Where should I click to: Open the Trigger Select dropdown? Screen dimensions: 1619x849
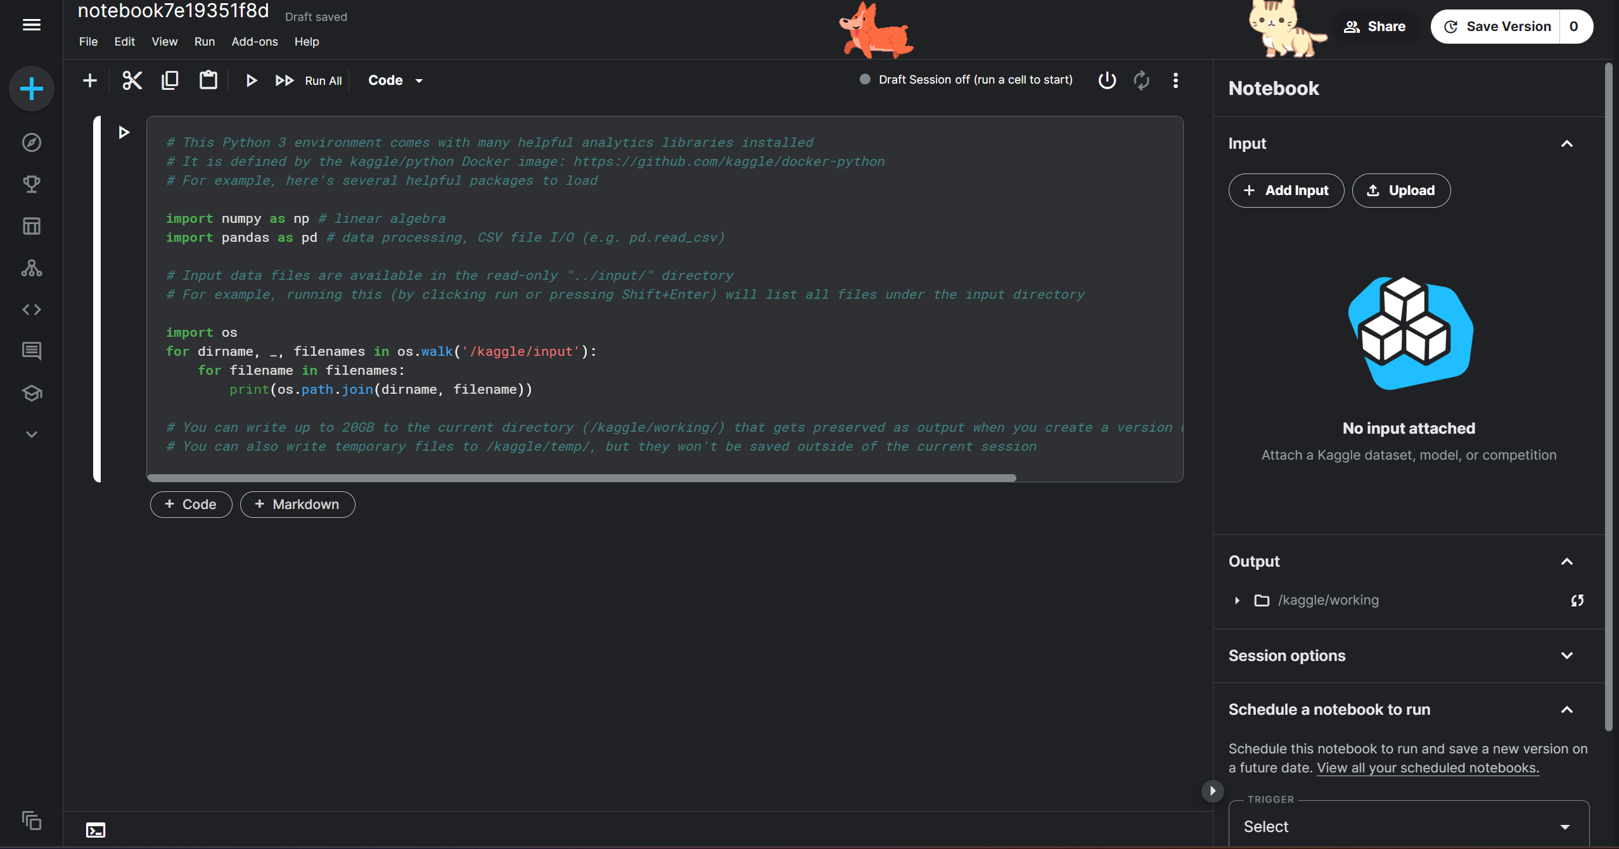point(1408,826)
